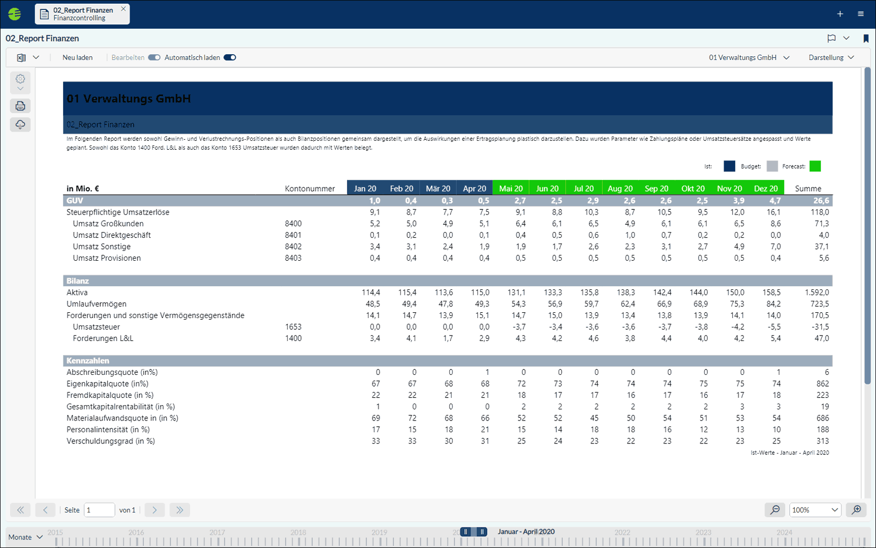Zoom in with the magnifier plus icon

[x=856, y=510]
